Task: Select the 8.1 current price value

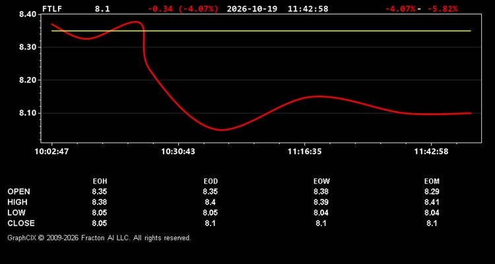Action: click(x=102, y=9)
